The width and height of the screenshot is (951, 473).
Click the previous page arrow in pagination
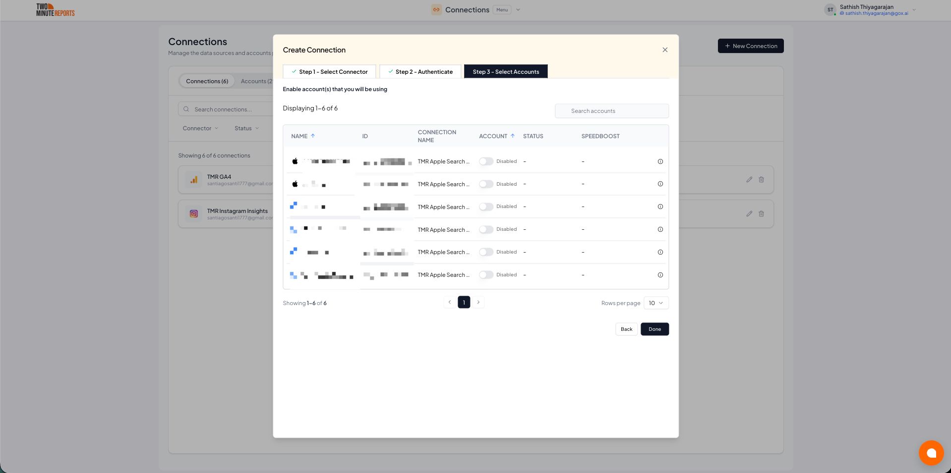point(450,302)
